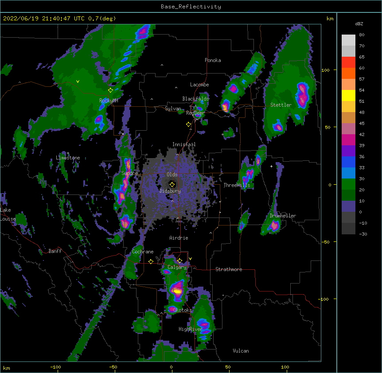Click the storm cell core east of Stettler
382x373 pixels.
(x=302, y=95)
